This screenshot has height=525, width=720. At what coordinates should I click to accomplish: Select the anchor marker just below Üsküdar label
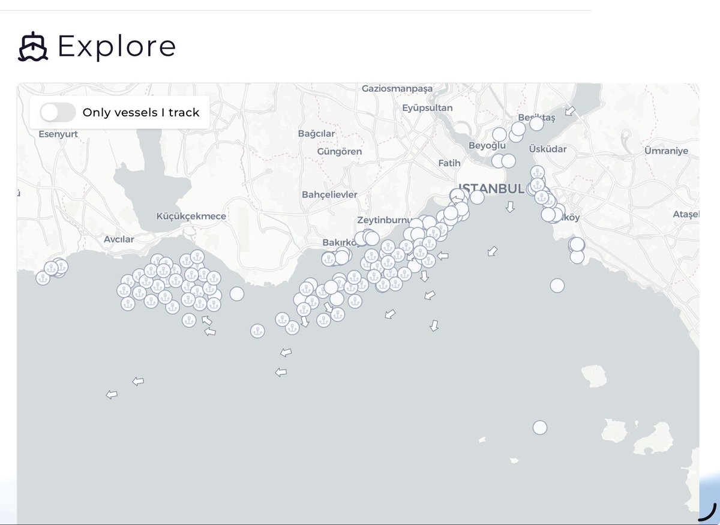click(x=538, y=173)
